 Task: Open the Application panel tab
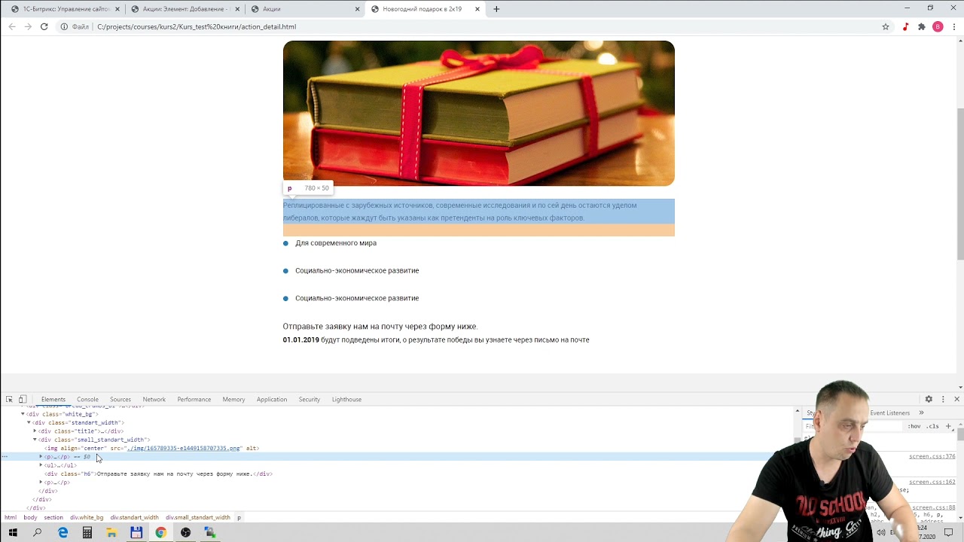tap(271, 399)
